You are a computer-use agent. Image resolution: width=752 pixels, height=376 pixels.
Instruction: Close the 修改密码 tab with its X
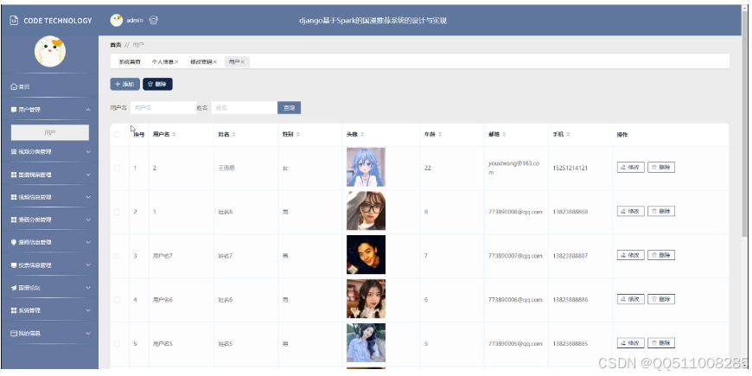[x=215, y=62]
